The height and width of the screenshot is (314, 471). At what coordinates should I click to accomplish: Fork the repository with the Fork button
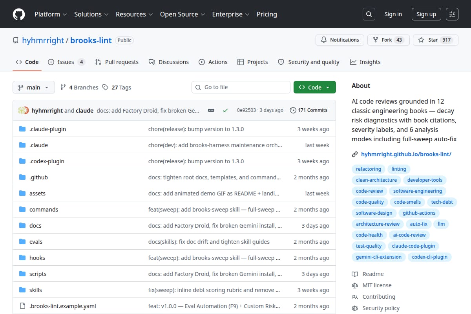coord(389,40)
